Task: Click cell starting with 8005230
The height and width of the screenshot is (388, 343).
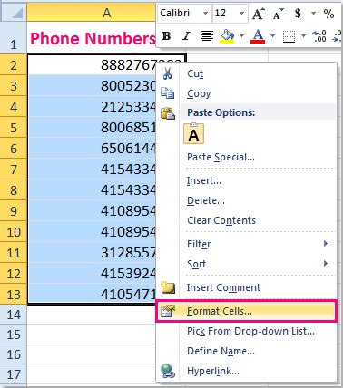Action: 92,86
